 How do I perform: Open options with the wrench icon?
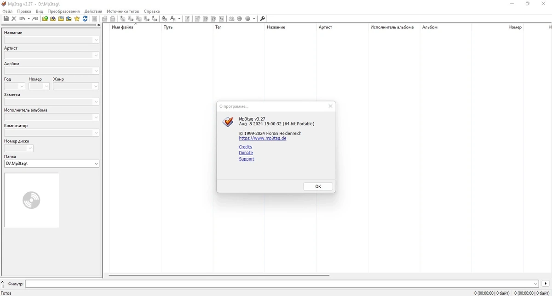(263, 19)
